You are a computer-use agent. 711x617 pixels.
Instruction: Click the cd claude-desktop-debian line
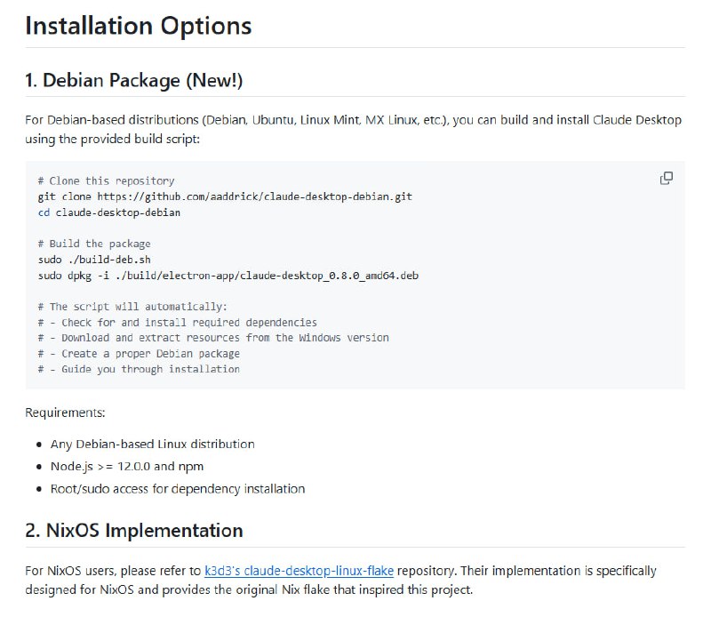pyautogui.click(x=97, y=212)
